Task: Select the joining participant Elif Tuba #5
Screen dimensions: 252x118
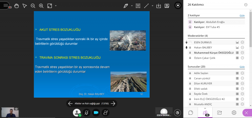Action: (217, 27)
